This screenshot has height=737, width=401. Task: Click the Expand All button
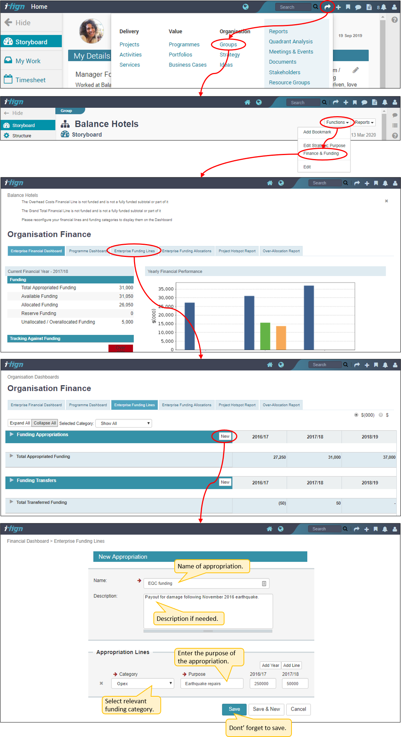pos(20,423)
